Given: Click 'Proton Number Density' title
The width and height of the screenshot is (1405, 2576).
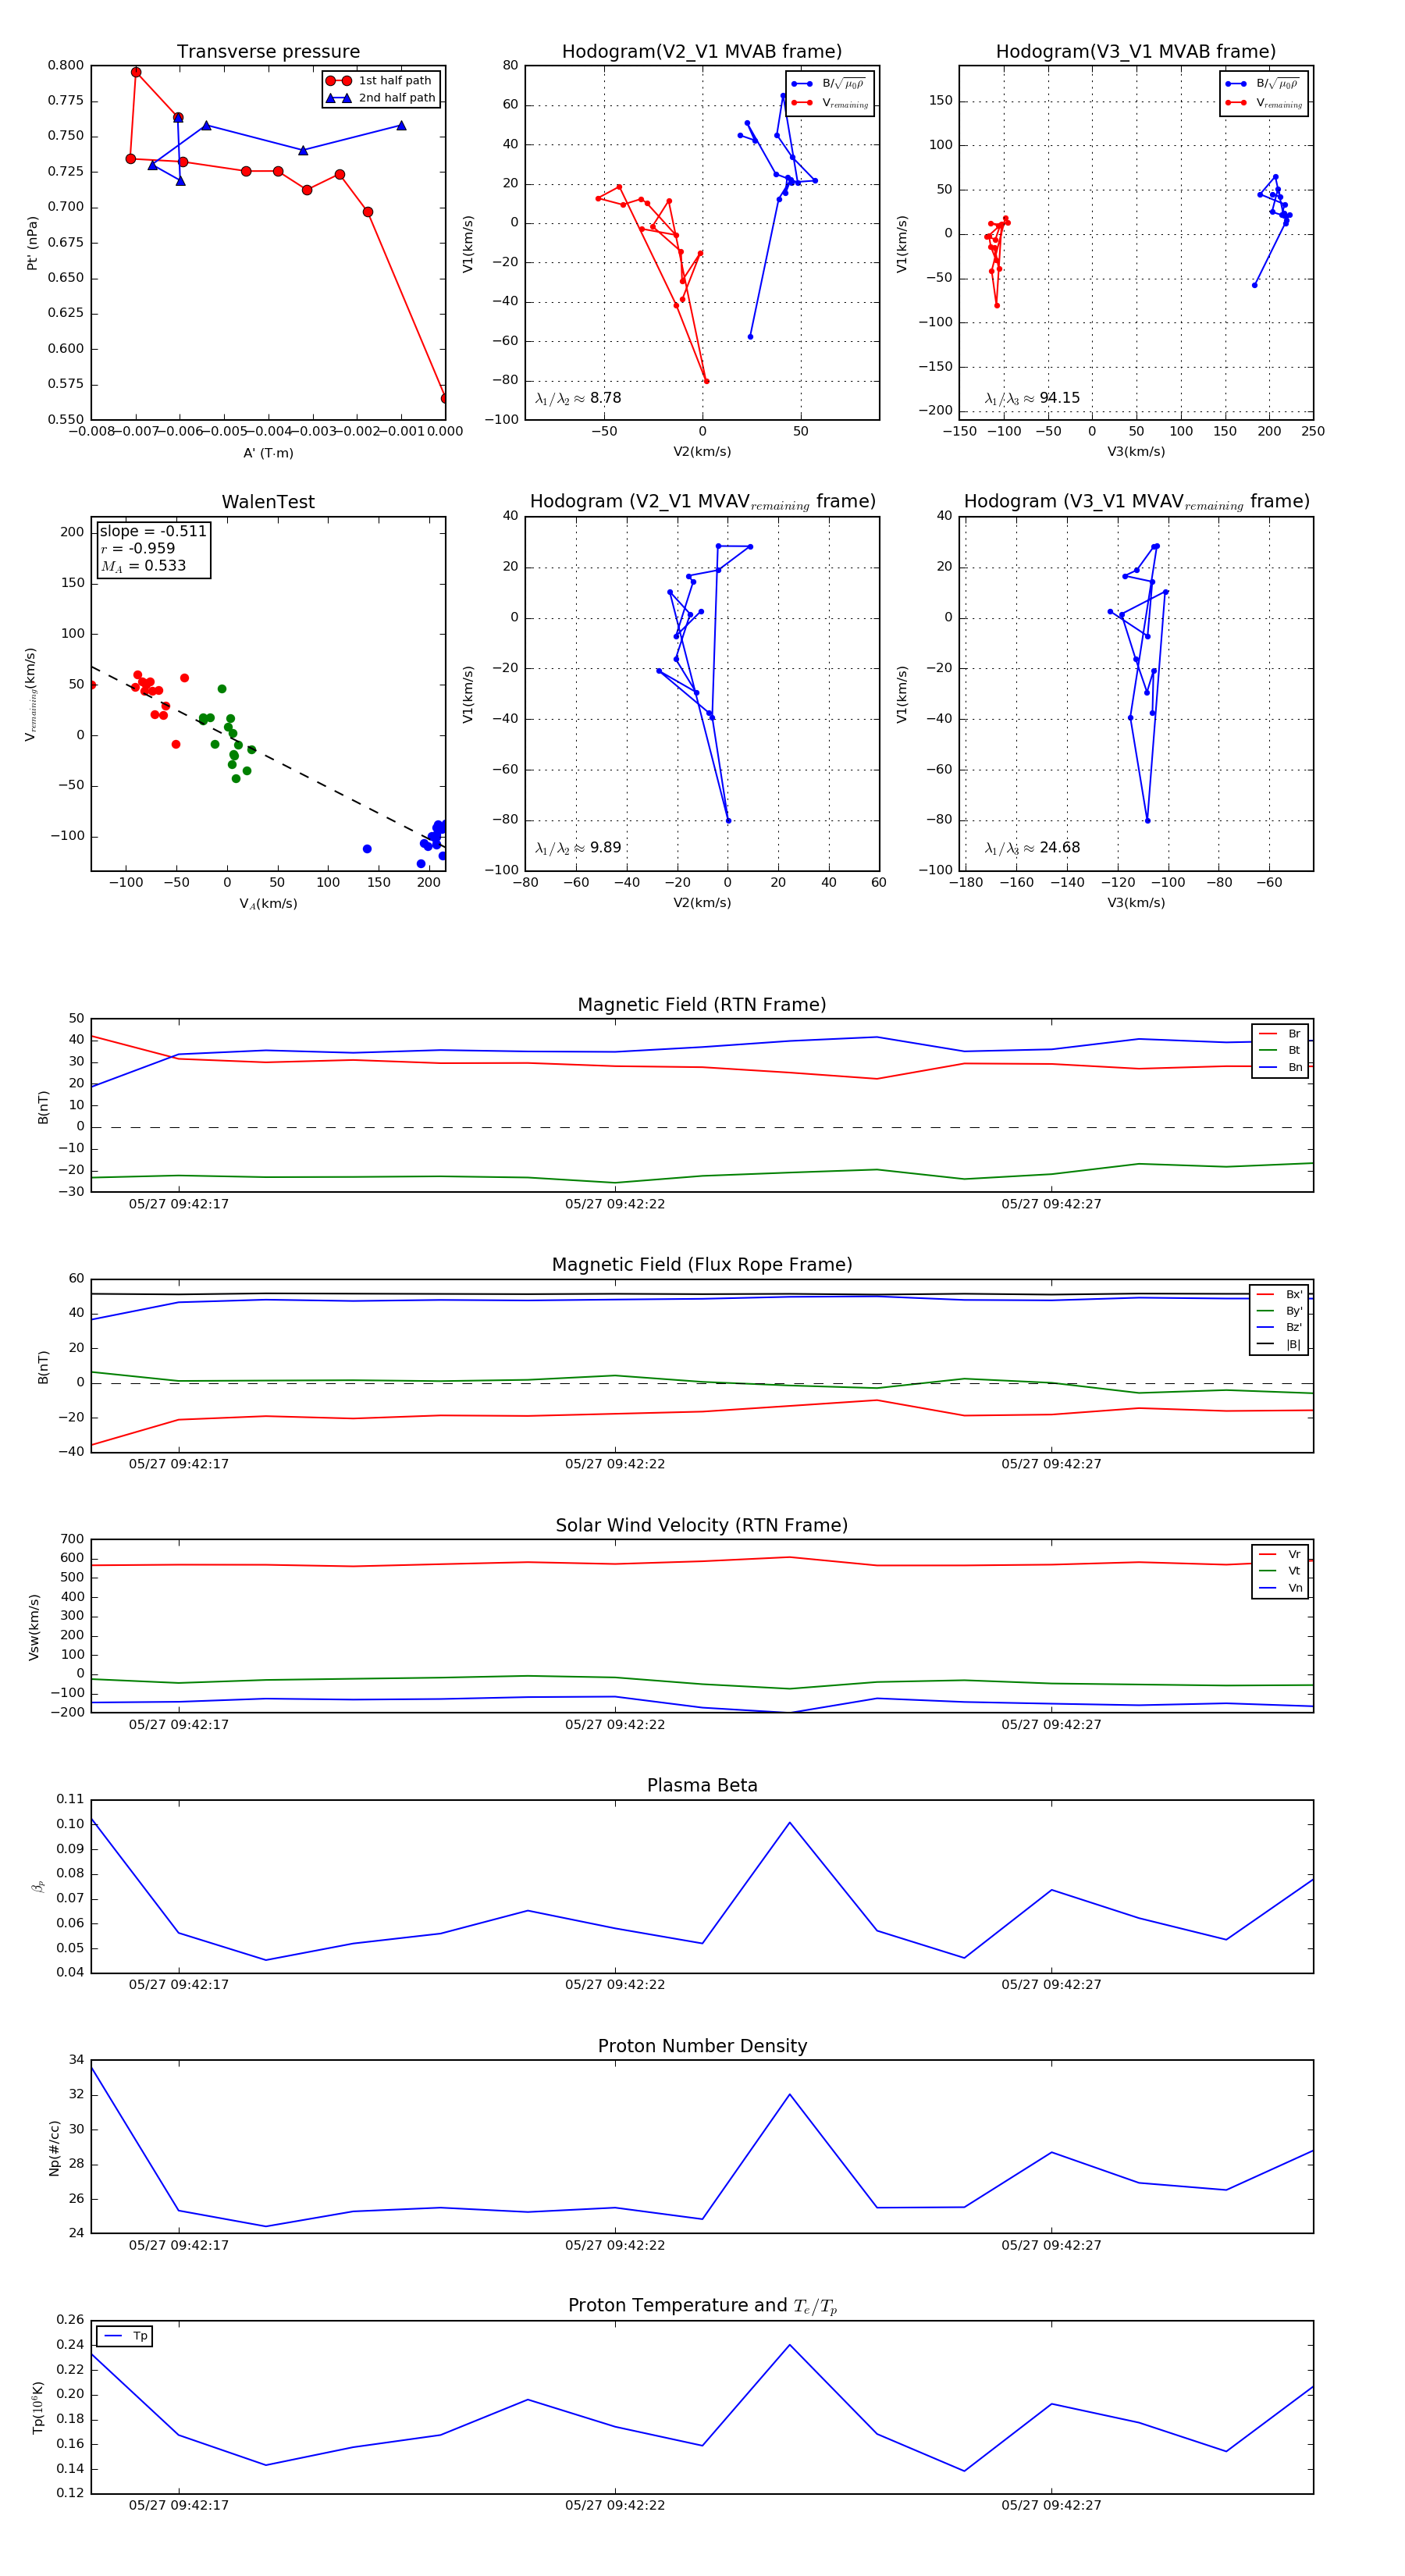Looking at the screenshot, I should point(702,2046).
